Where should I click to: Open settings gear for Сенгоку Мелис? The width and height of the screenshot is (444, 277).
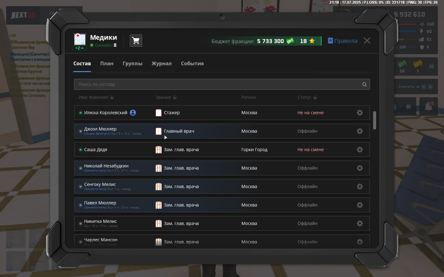[x=360, y=187]
